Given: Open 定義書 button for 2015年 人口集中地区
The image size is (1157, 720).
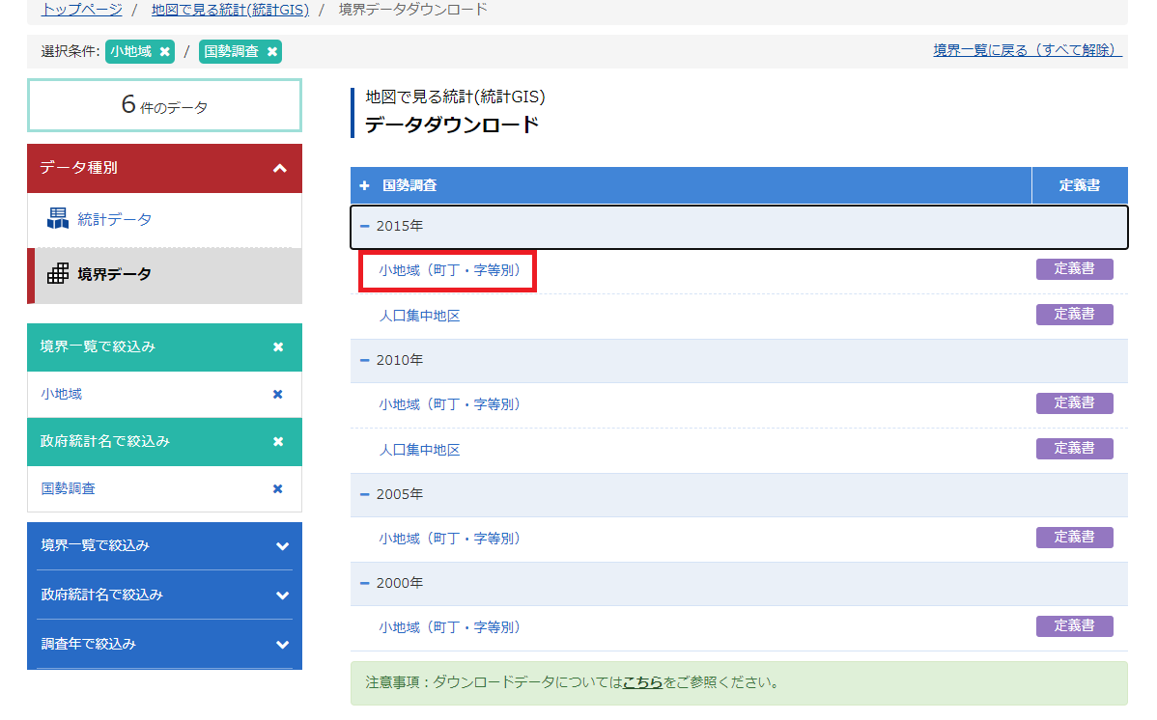Looking at the screenshot, I should pyautogui.click(x=1074, y=315).
